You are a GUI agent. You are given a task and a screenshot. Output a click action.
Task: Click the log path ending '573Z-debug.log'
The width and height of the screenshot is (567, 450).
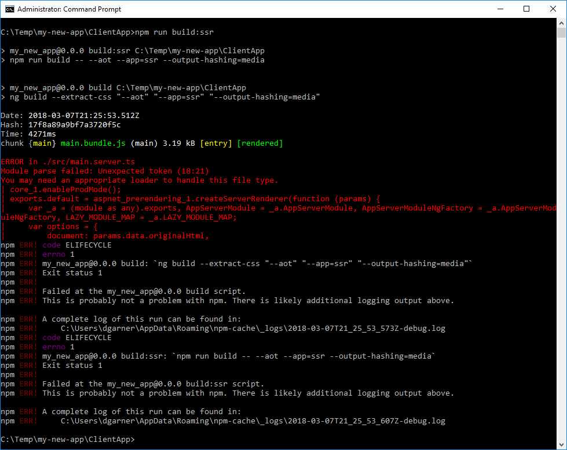point(253,329)
